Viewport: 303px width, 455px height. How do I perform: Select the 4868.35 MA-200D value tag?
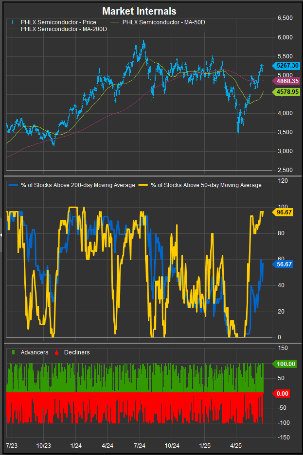286,81
